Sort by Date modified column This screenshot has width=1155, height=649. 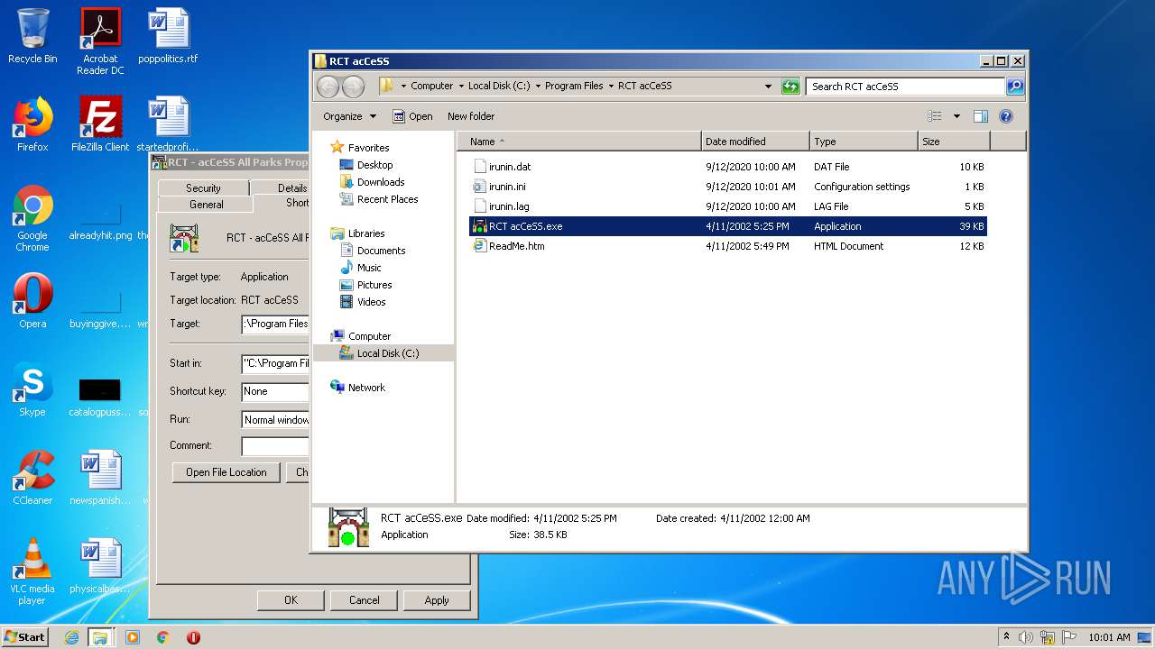755,142
